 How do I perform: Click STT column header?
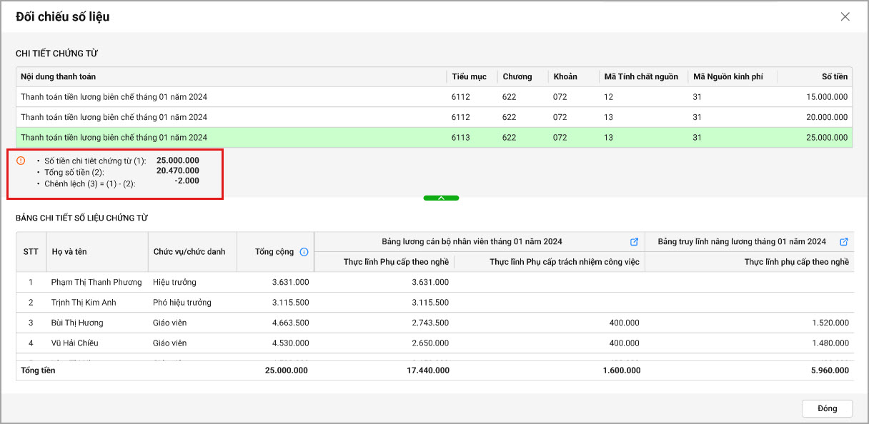pos(31,252)
